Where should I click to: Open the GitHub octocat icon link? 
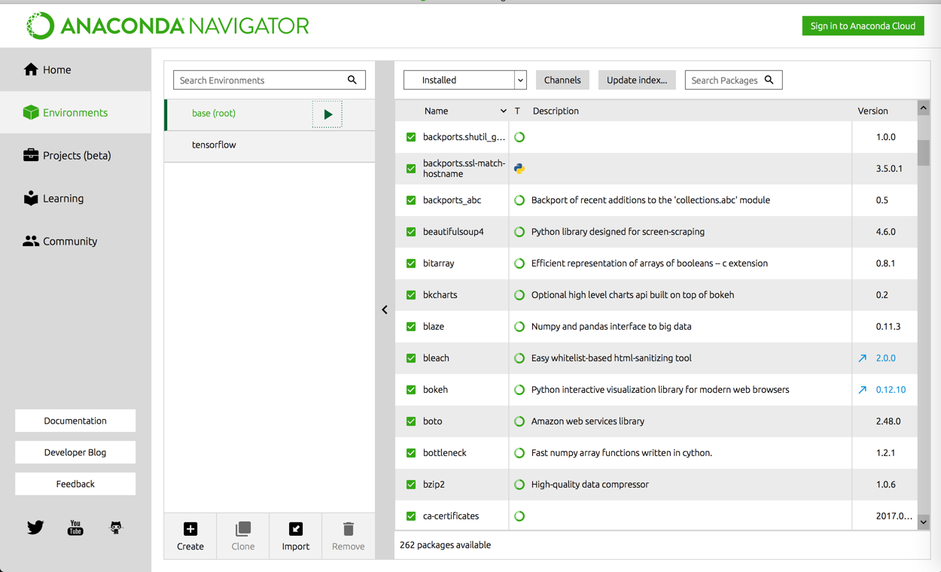[116, 528]
